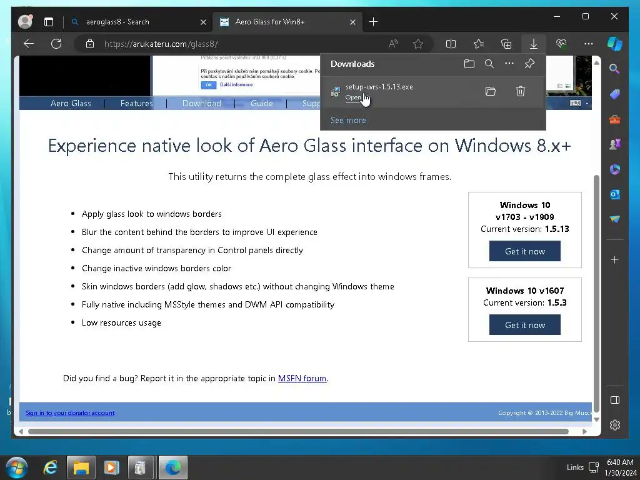Close the Aero Glass for Win8+ tab
640x480 pixels.
tap(352, 22)
